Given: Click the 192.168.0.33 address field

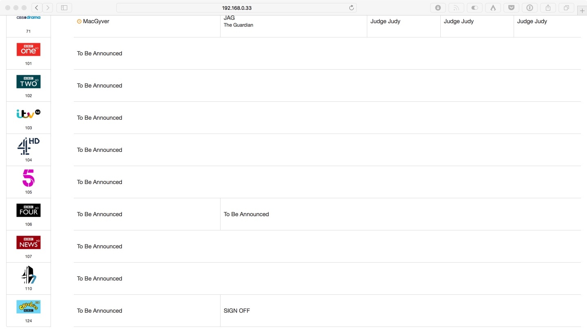Looking at the screenshot, I should tap(236, 8).
